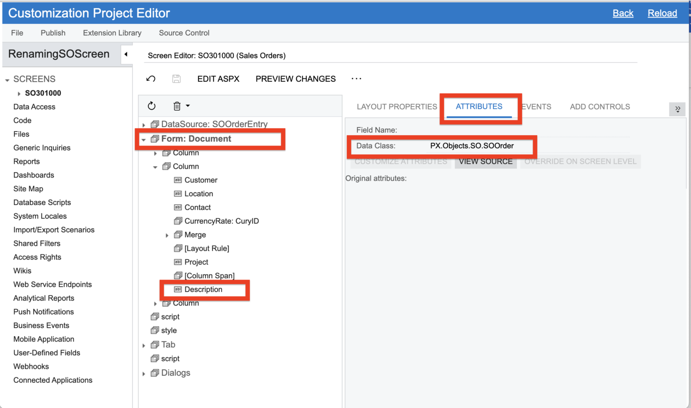Open Site Map in sidebar
Viewport: 691px width, 408px height.
click(28, 189)
